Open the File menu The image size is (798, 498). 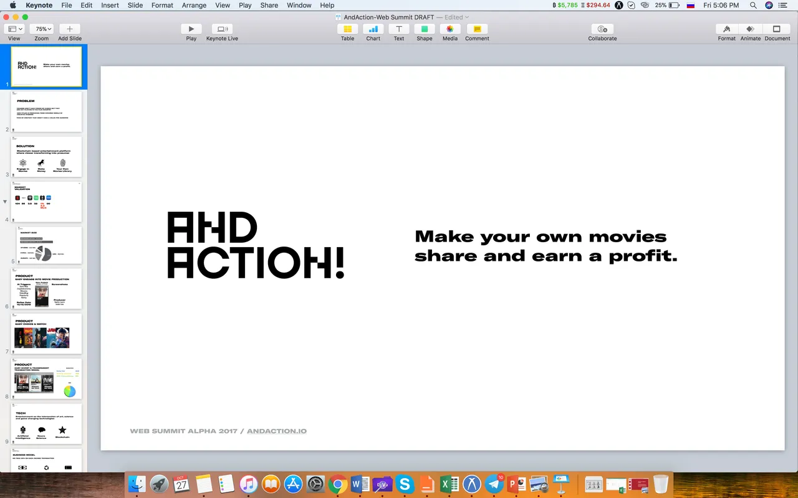66,5
